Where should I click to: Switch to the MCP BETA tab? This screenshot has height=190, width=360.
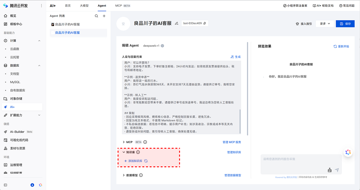123,6
